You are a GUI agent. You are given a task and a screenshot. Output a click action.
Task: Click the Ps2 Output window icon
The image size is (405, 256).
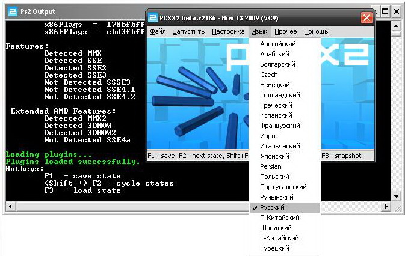(x=13, y=11)
